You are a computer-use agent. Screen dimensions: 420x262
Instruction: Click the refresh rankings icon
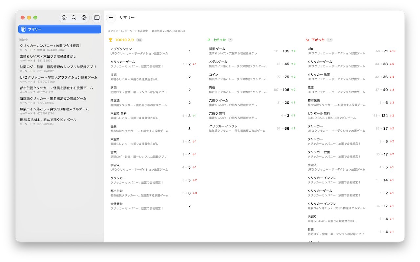pos(64,18)
